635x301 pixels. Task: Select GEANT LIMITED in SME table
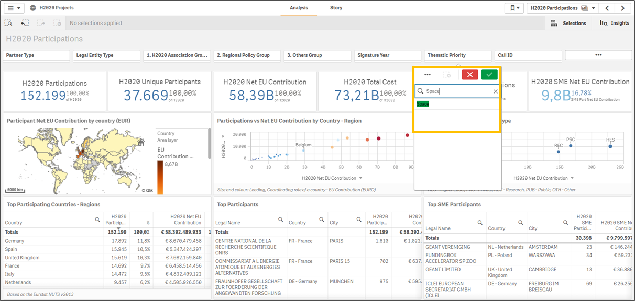click(x=443, y=270)
